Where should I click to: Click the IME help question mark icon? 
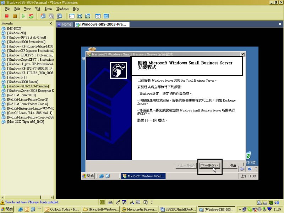146,202
